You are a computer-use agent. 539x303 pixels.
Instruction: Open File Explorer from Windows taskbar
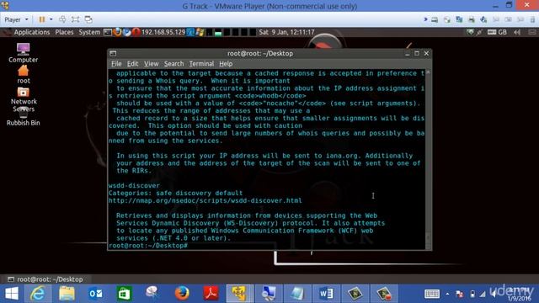(67, 294)
